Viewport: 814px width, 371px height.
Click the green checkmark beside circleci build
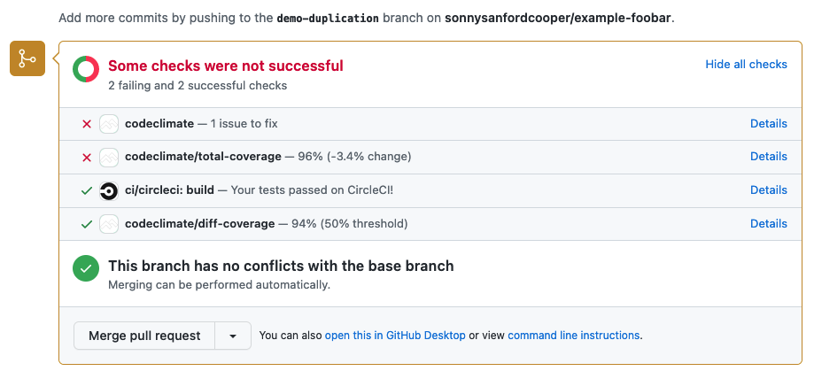click(x=87, y=191)
